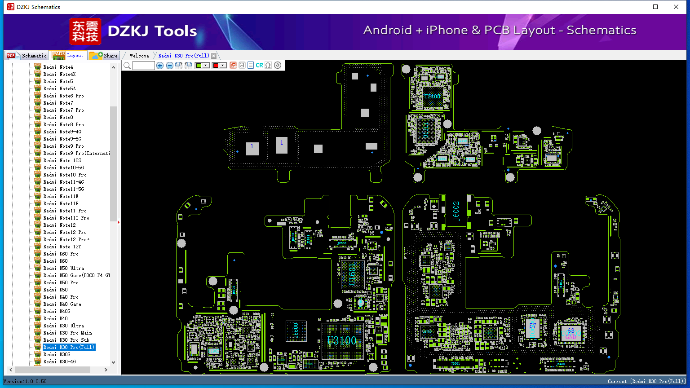The width and height of the screenshot is (690, 388).
Task: Select Redmi K30S in the tree
Action: [57, 354]
